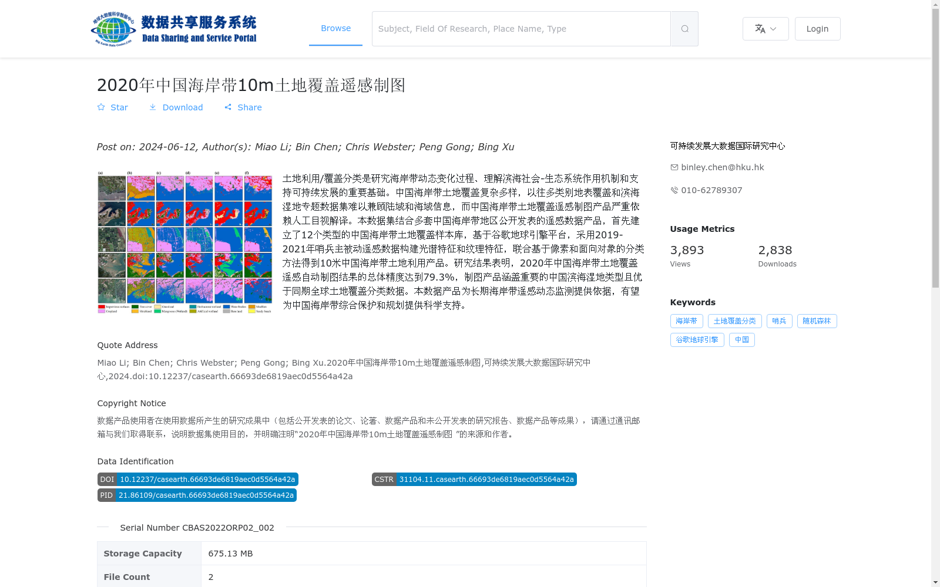
Task: Open the land cover map thumbnail image
Action: [x=185, y=242]
